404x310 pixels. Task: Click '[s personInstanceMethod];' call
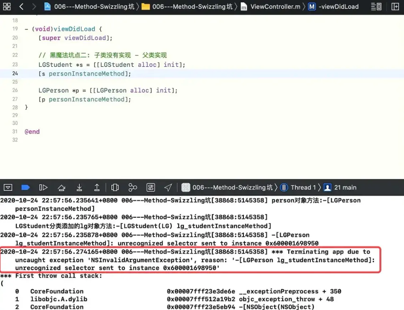[x=85, y=74]
